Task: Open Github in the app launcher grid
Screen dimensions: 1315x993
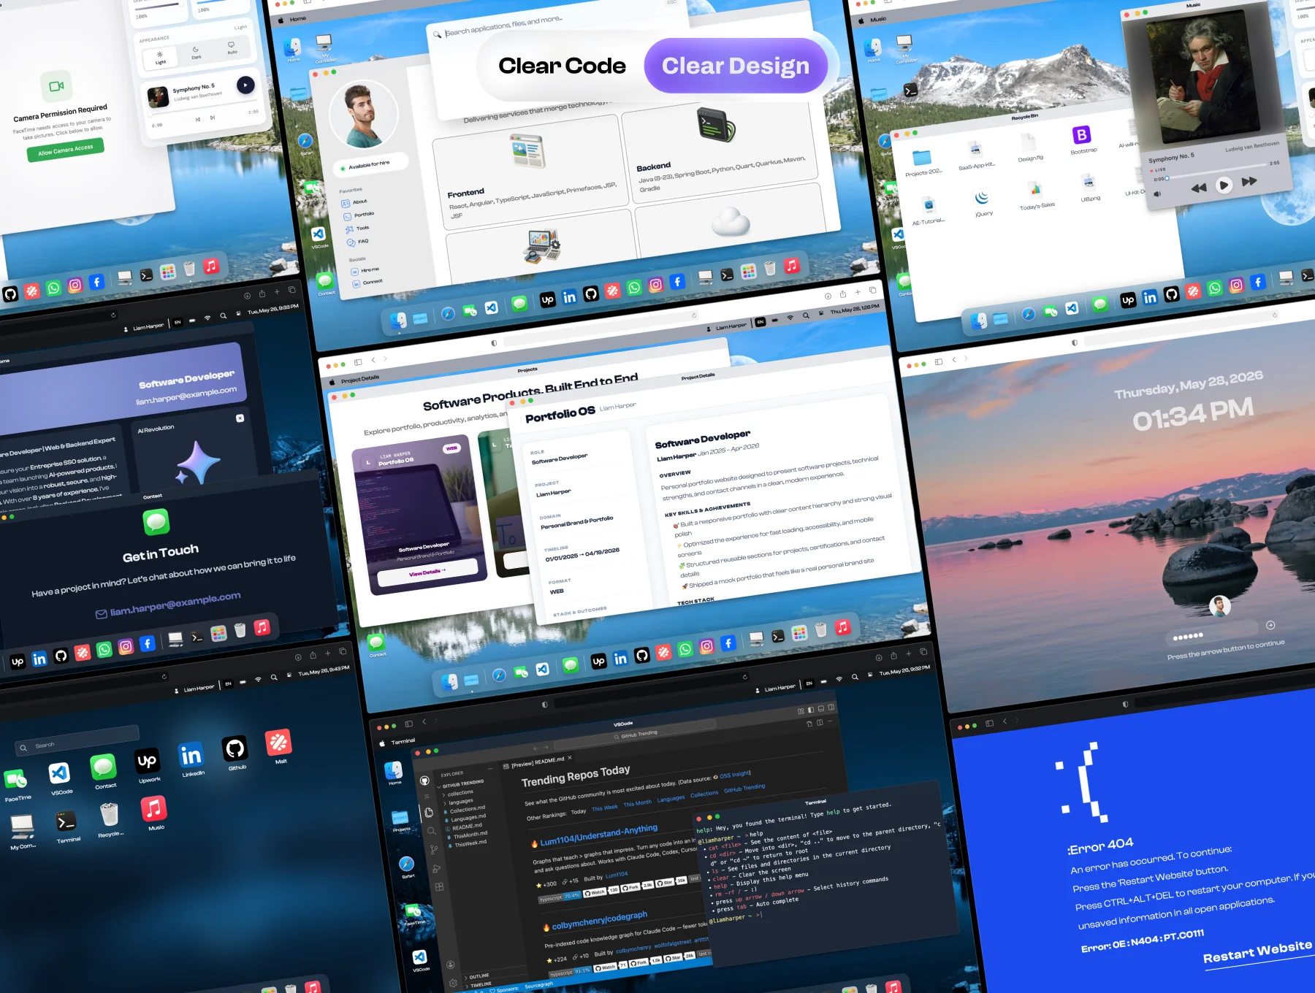Action: coord(235,748)
